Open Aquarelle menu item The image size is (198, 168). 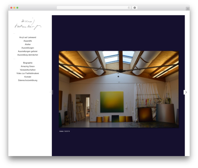point(28,41)
